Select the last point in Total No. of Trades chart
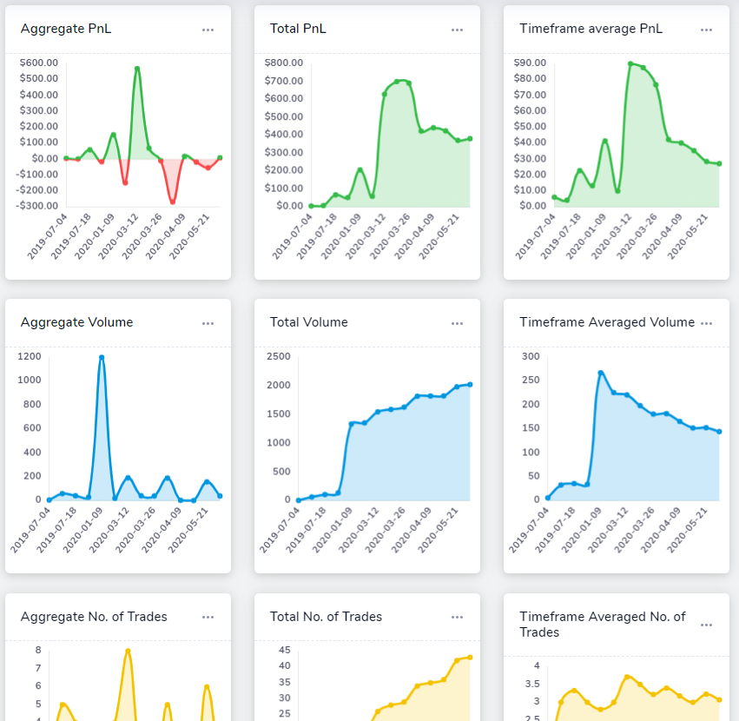The image size is (739, 721). (x=470, y=658)
